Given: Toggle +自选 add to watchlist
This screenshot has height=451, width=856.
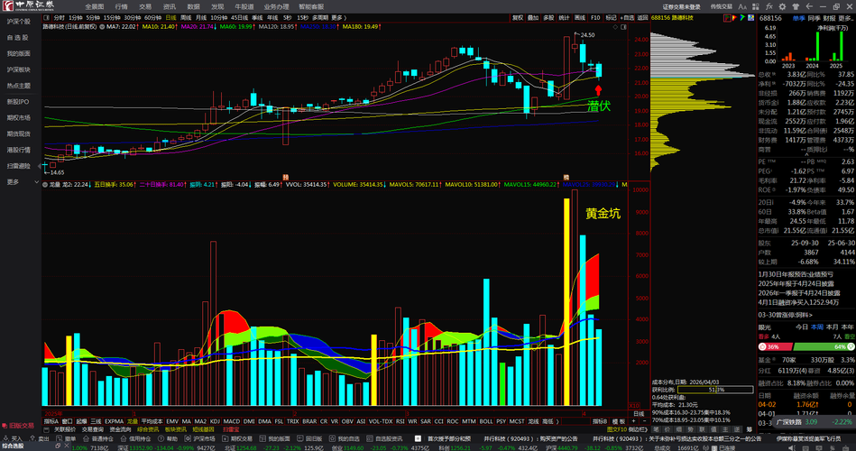Looking at the screenshot, I should (628, 18).
